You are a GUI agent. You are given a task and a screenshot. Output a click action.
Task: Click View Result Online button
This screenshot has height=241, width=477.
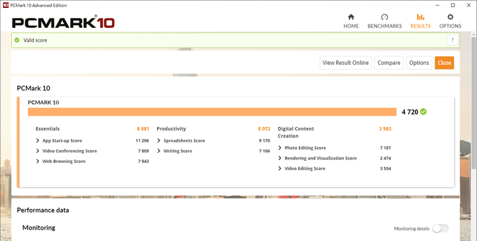click(346, 63)
